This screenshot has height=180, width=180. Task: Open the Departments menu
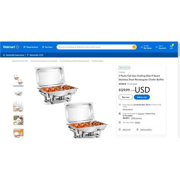[31, 47]
